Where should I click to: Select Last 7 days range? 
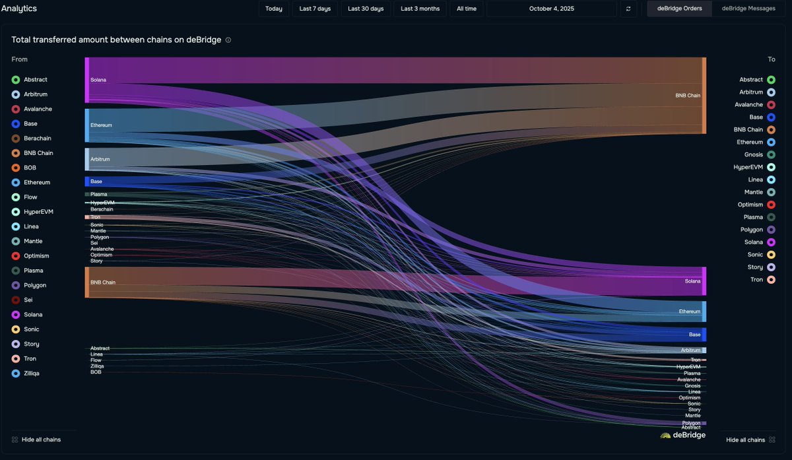click(x=315, y=9)
